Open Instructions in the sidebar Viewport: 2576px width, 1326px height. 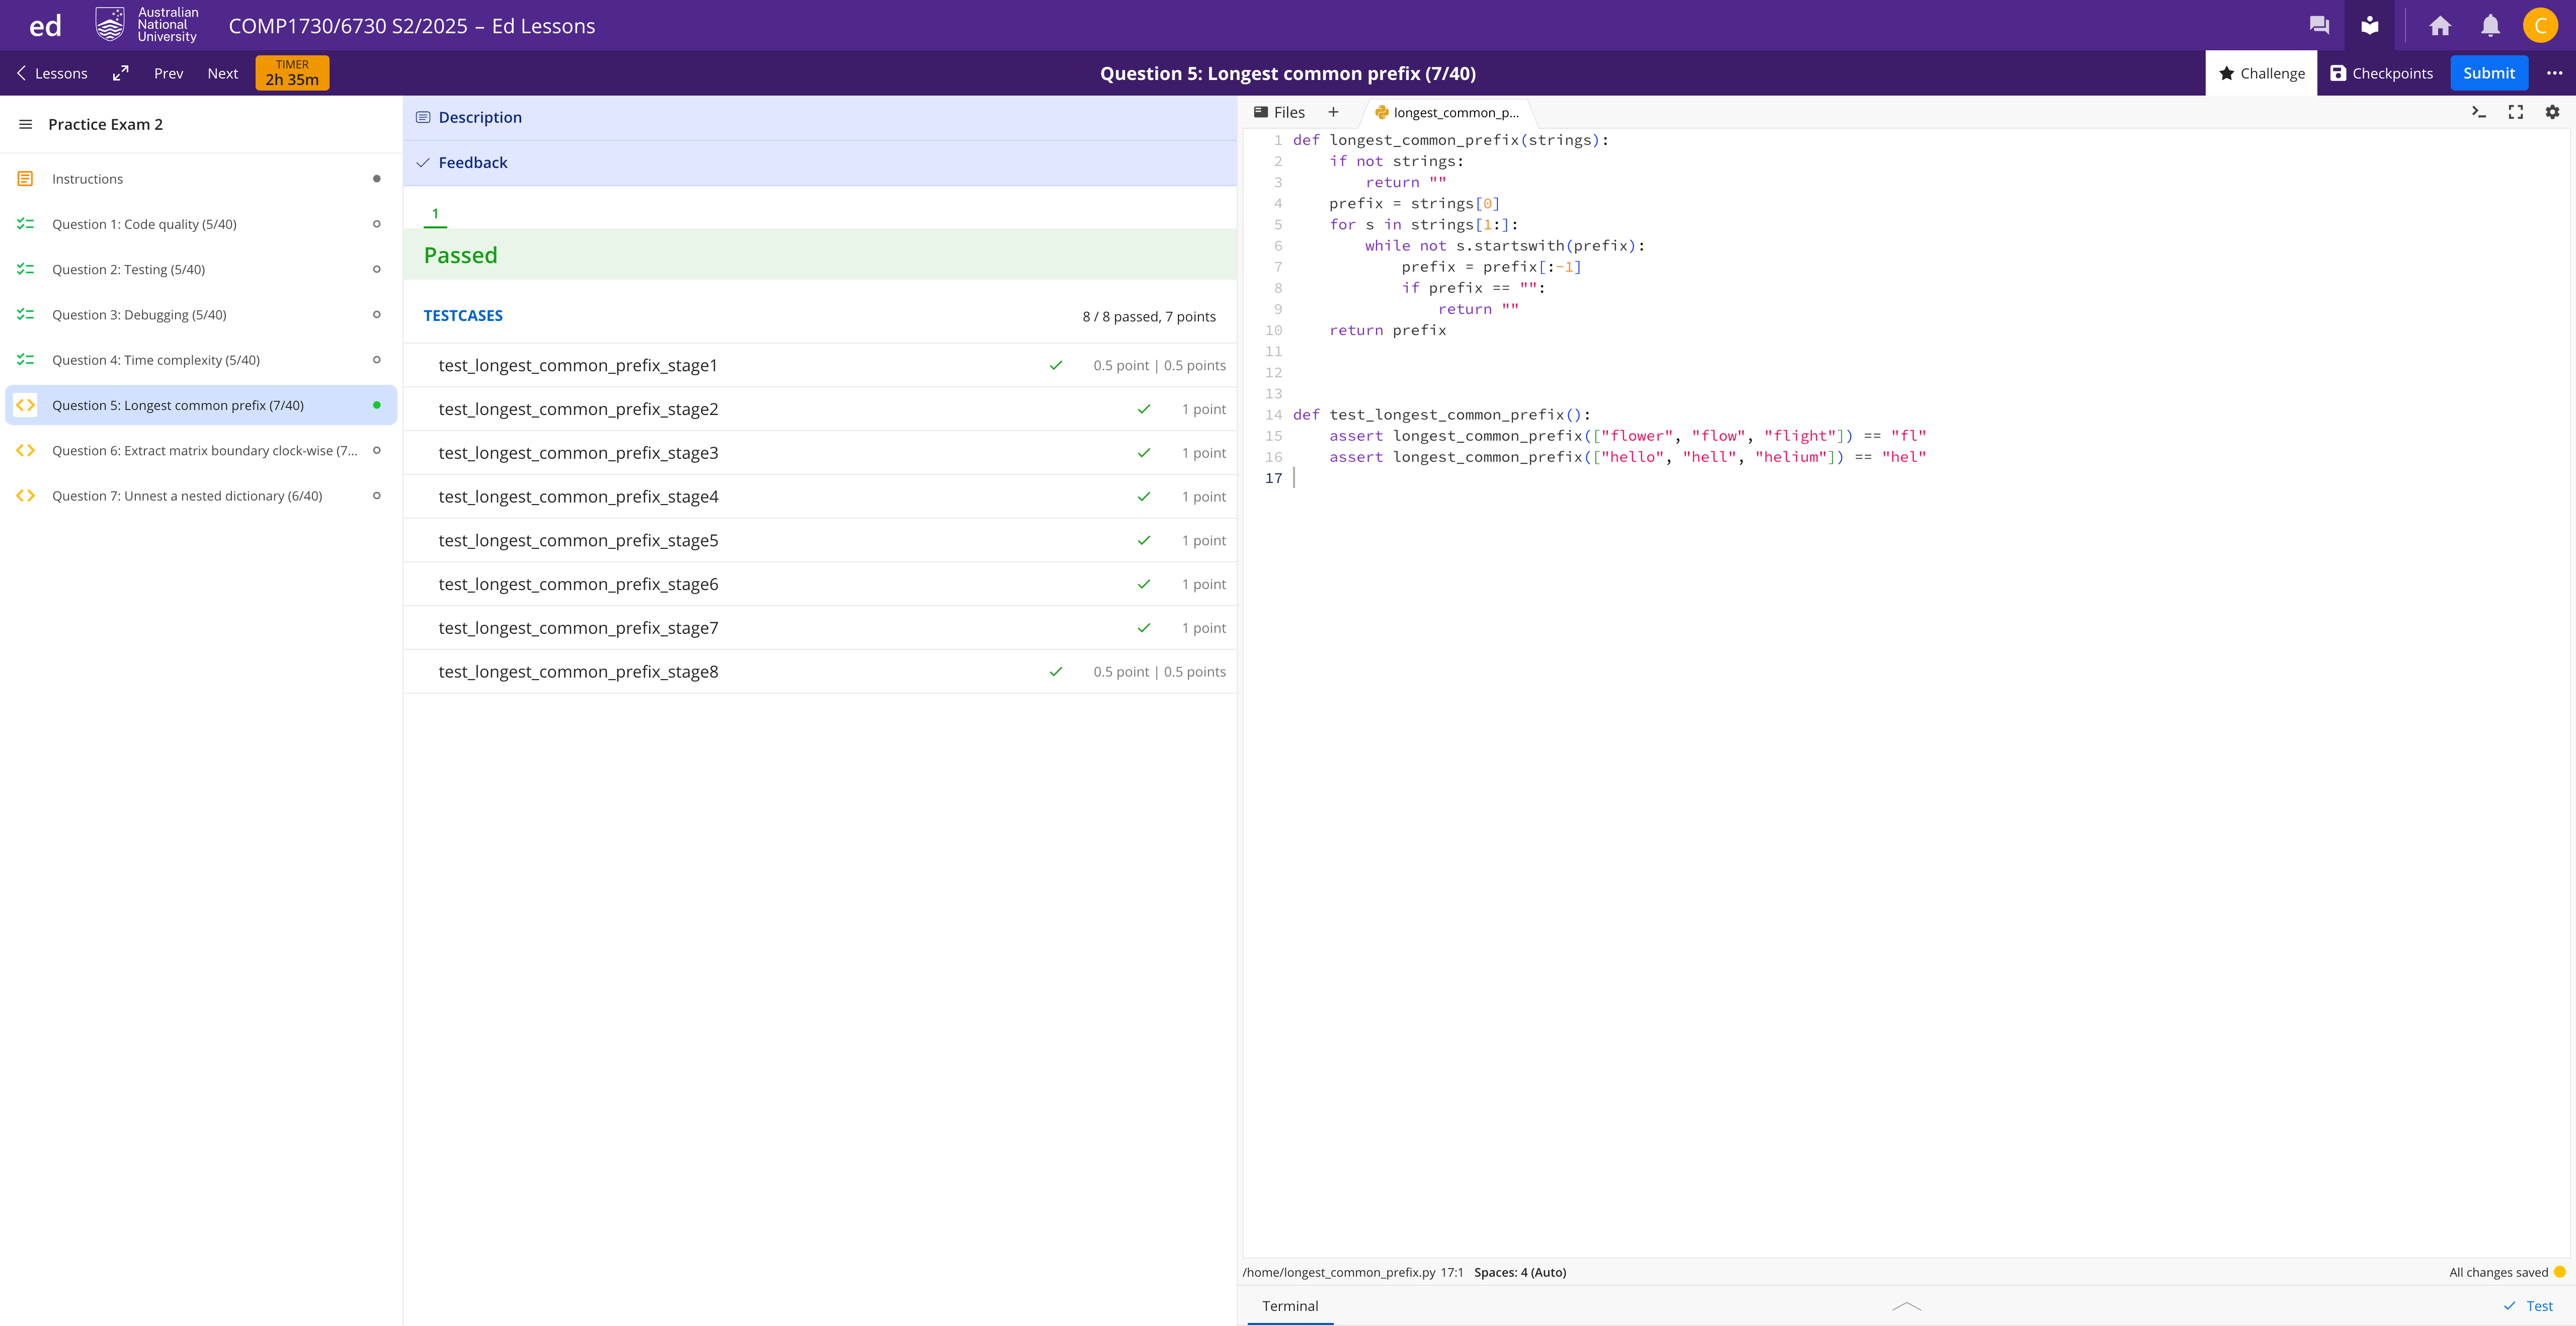tap(200, 179)
